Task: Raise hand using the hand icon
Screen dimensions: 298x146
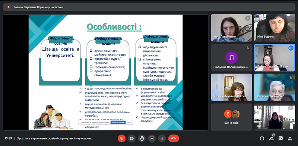Action: pyautogui.click(x=142, y=139)
